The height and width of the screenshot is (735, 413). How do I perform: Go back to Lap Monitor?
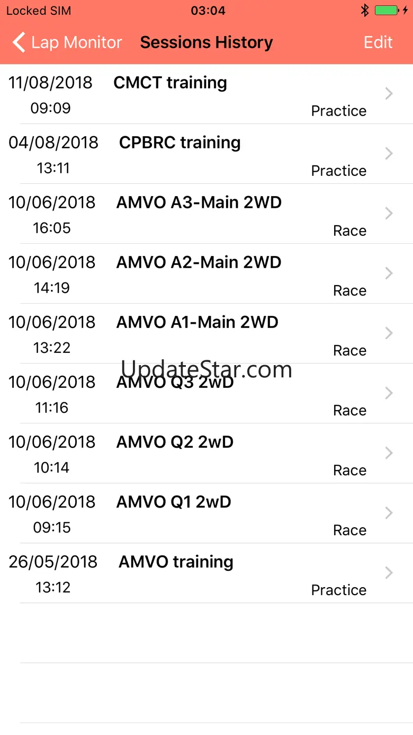[76, 42]
